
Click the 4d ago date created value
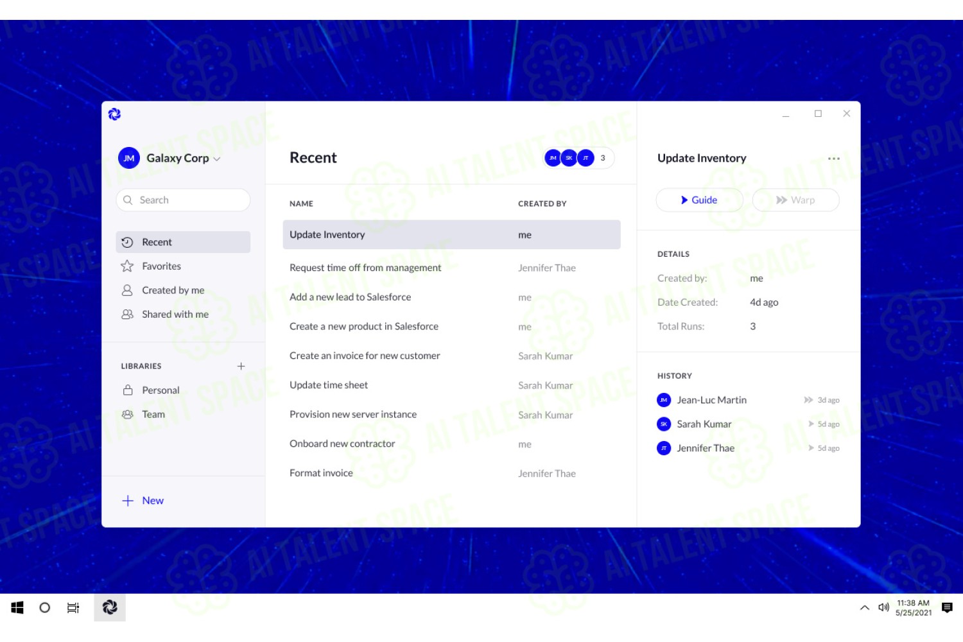click(x=764, y=302)
